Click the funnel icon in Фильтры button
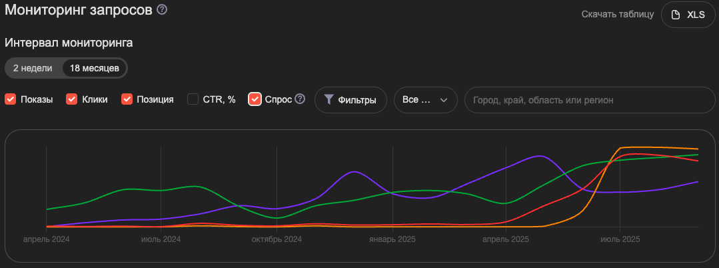719x268 pixels. [329, 100]
